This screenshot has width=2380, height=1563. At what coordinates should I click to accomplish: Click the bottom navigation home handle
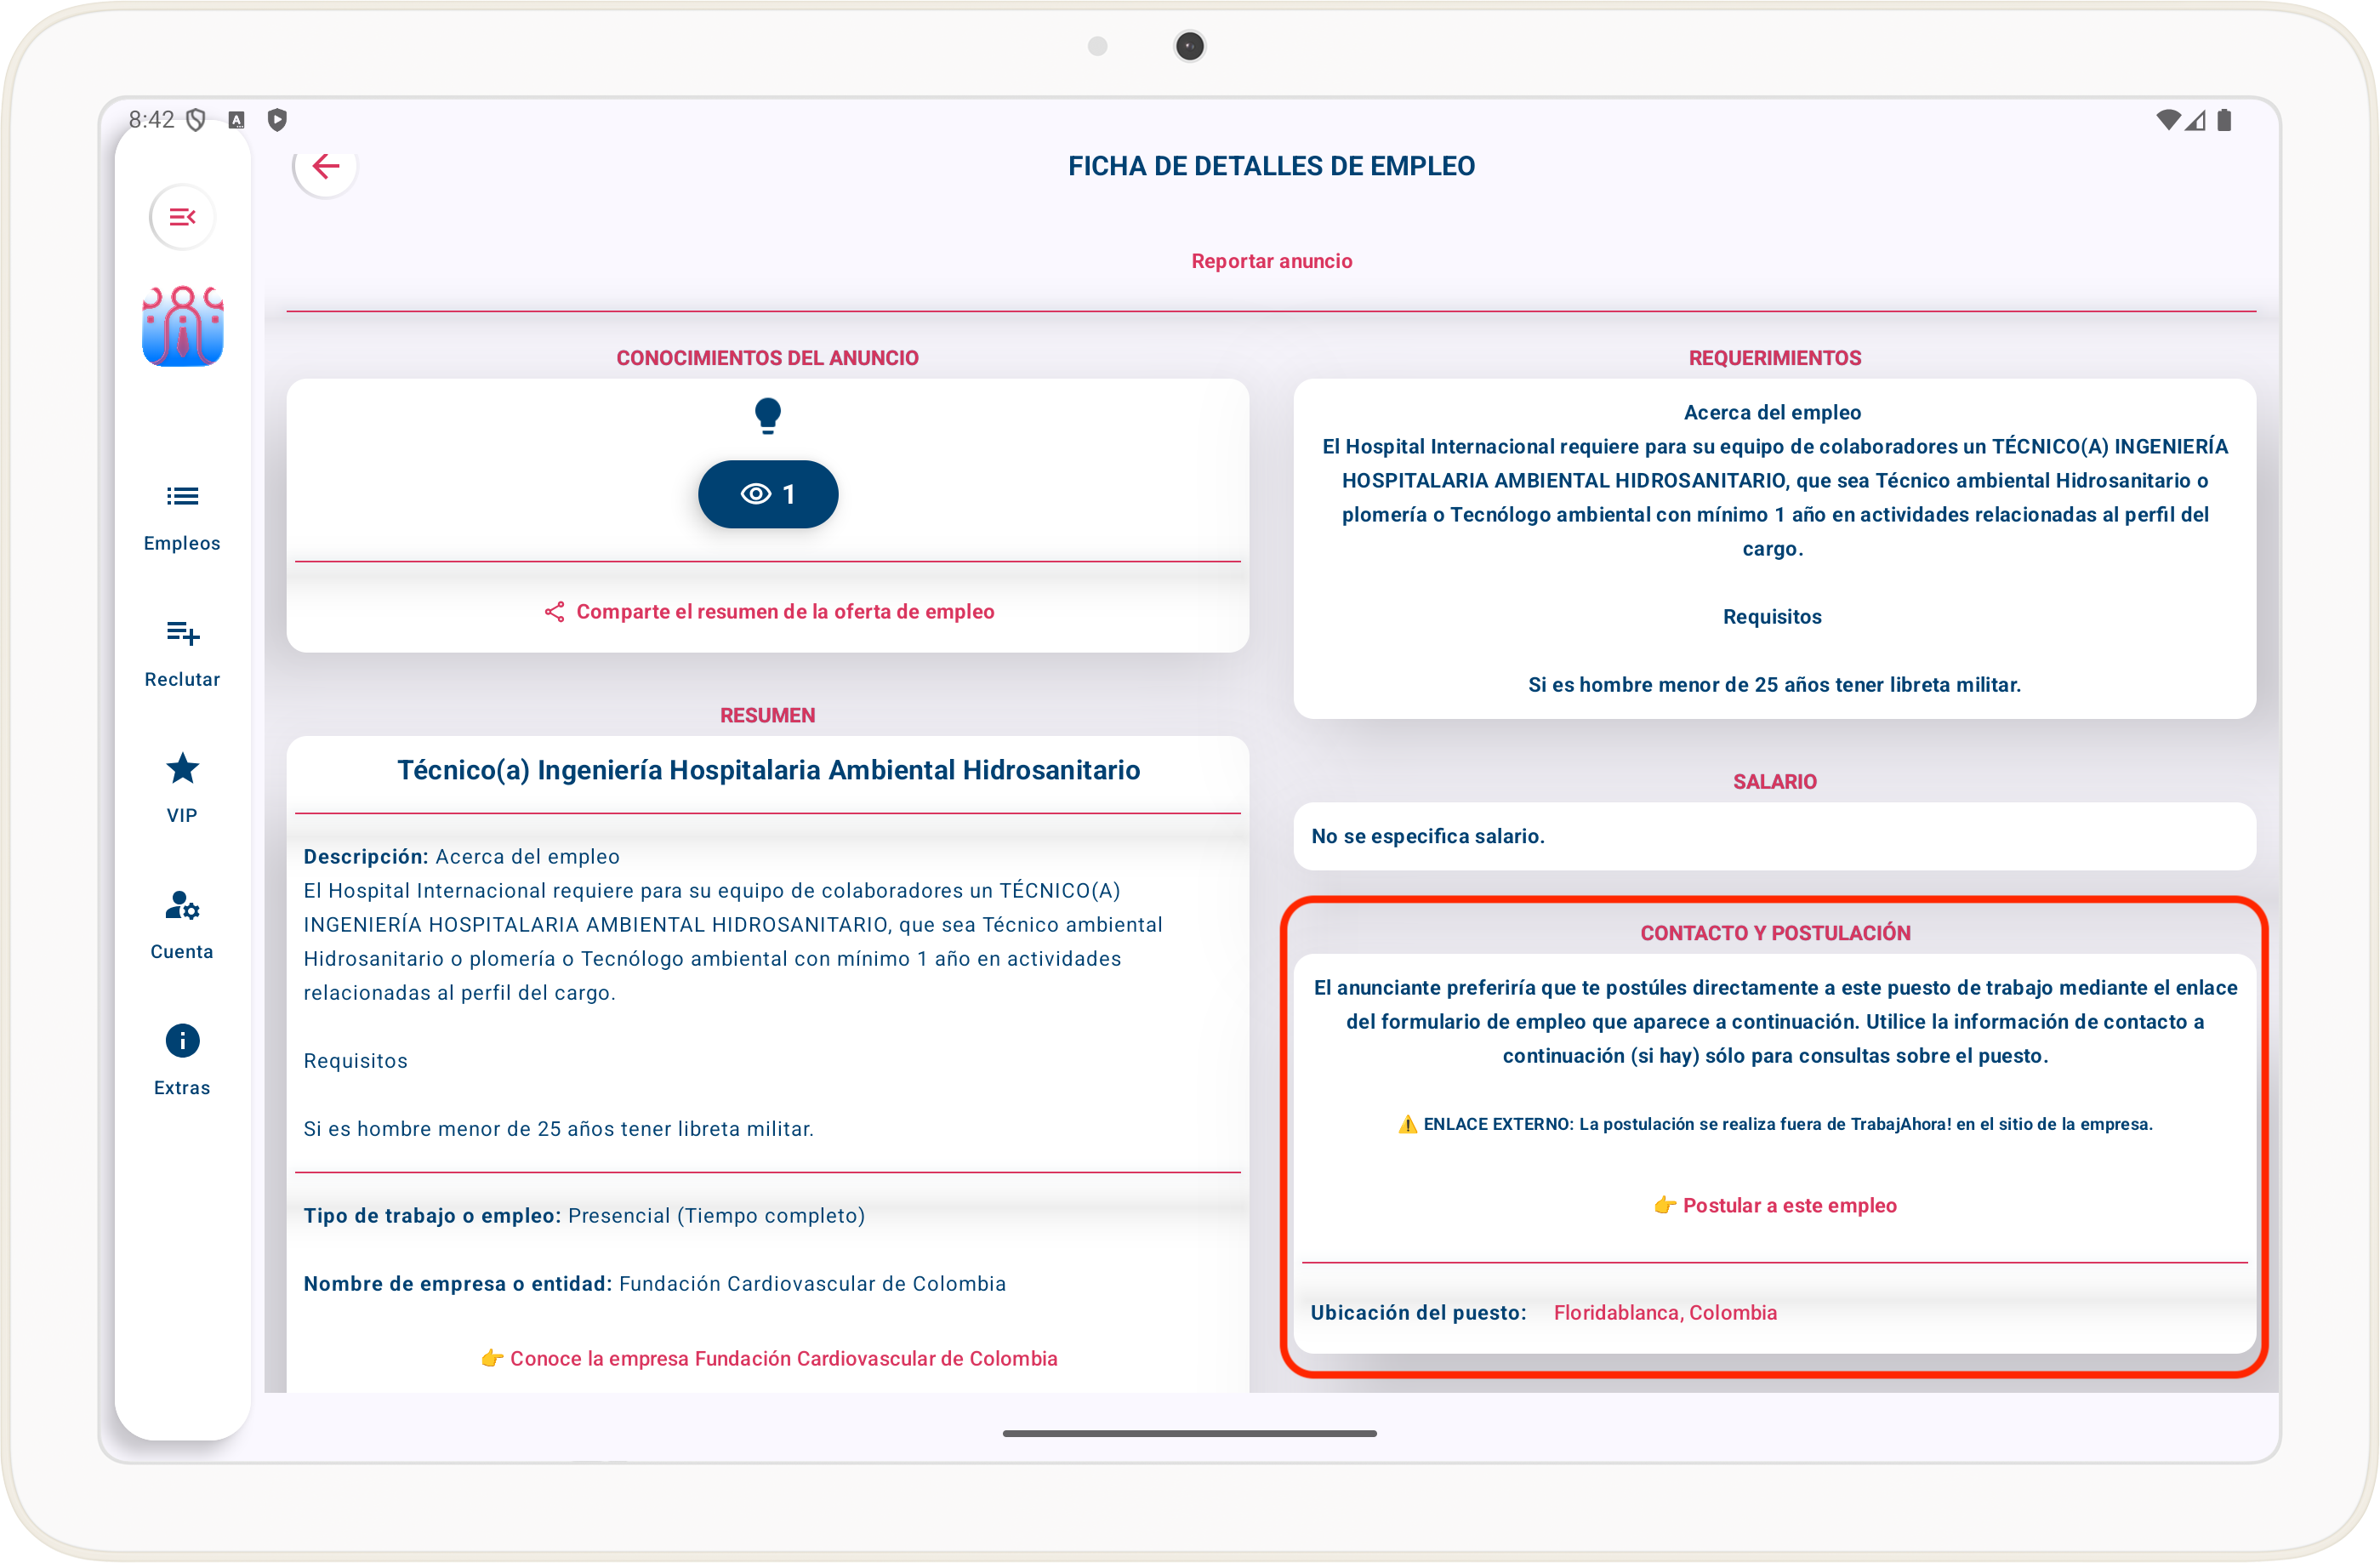pos(1189,1433)
